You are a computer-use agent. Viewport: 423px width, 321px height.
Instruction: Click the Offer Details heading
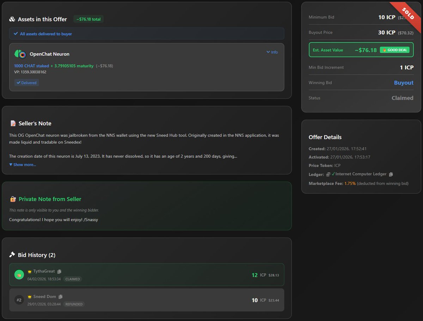click(325, 137)
